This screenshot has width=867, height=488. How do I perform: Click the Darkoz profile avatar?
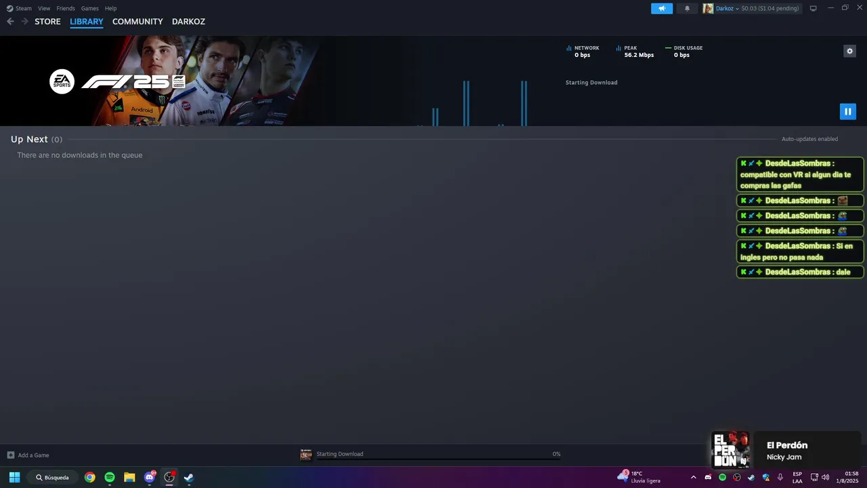coord(708,8)
